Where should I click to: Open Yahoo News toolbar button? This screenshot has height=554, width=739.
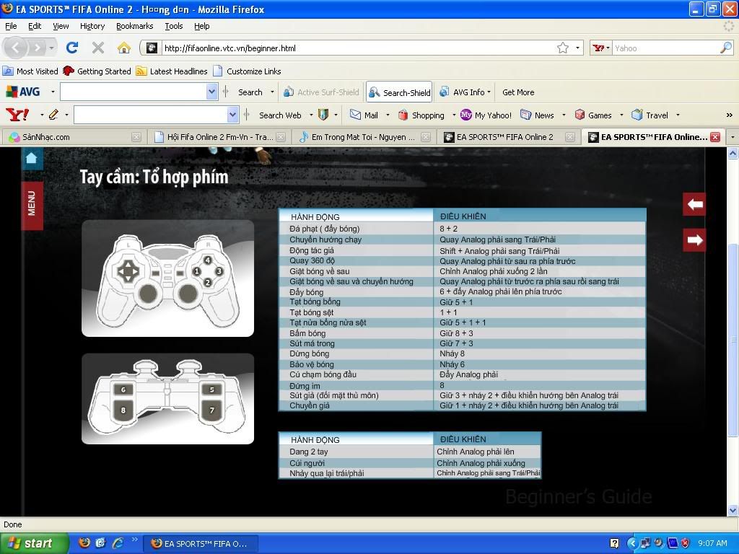537,115
